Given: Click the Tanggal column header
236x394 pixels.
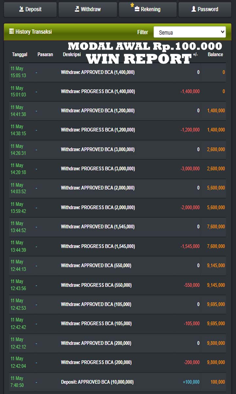Looking at the screenshot, I should click(20, 55).
